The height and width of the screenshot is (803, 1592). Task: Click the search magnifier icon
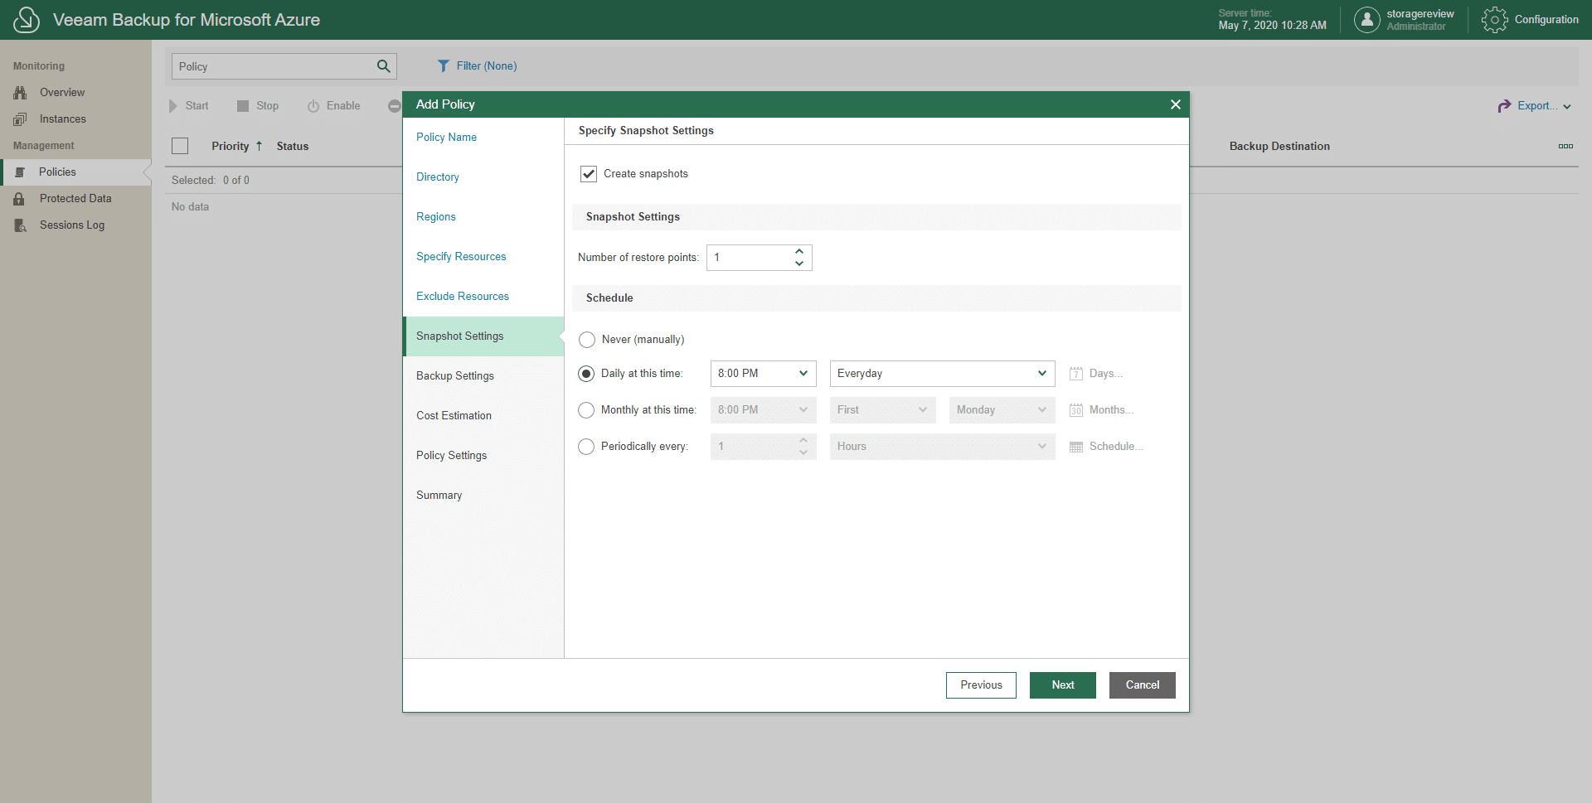click(383, 66)
